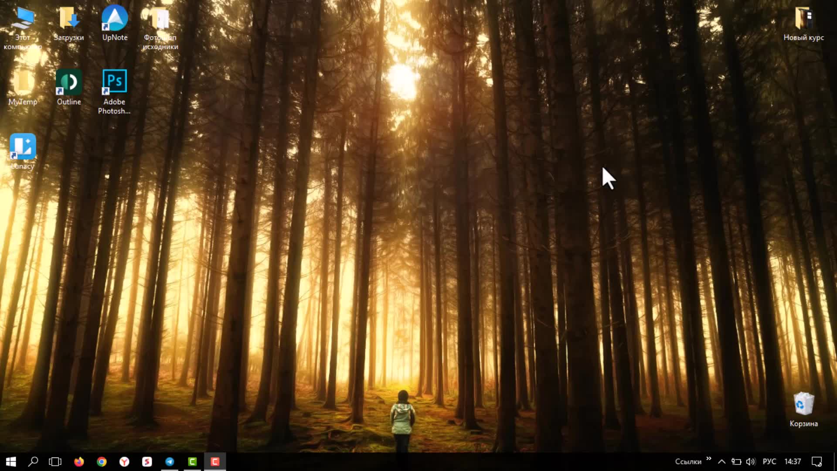This screenshot has width=837, height=471.
Task: Expand the Ссылки toolbar chevron
Action: click(709, 459)
